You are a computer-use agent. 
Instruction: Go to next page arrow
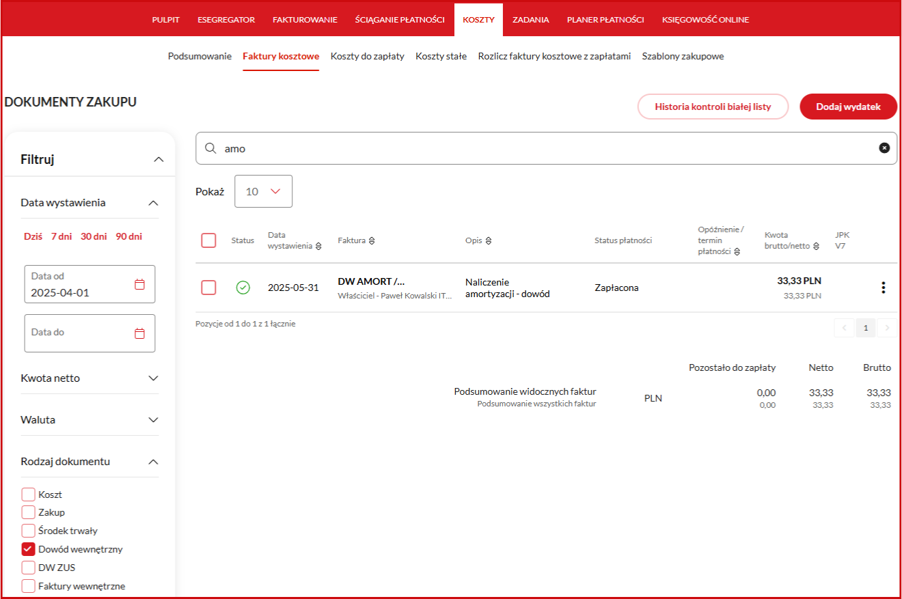coord(887,329)
